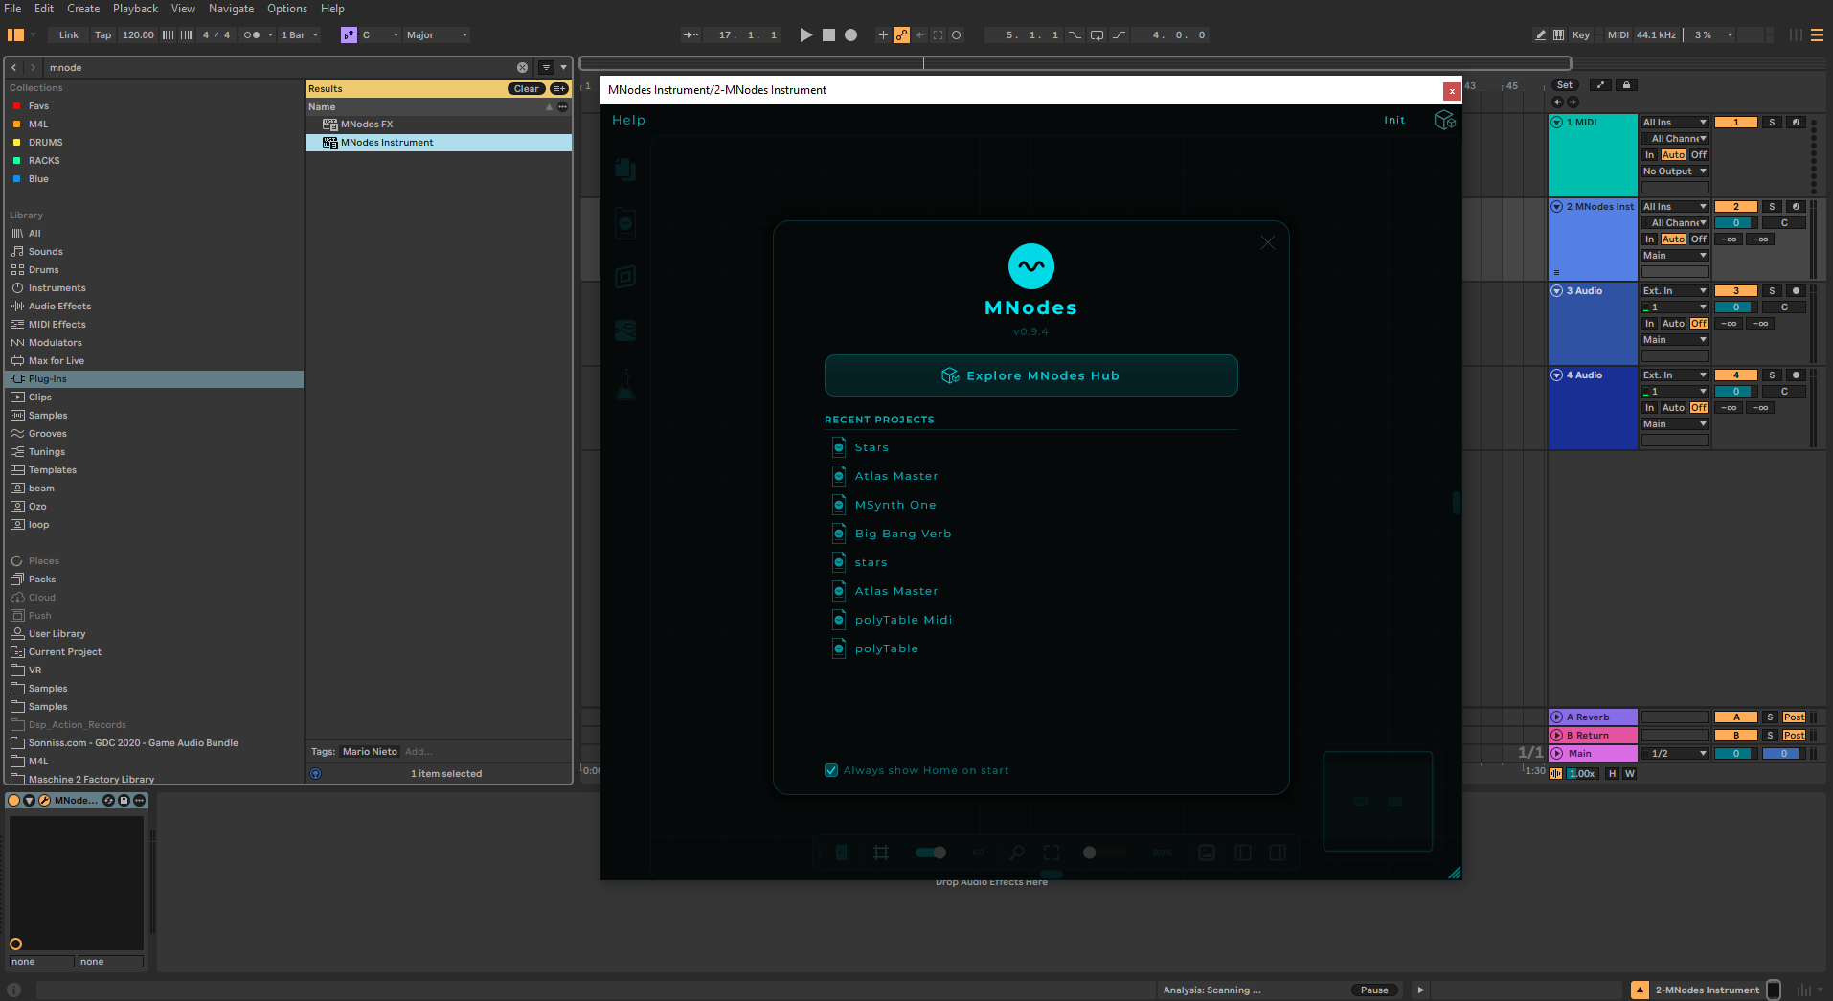
Task: Toggle Key map mode switch
Action: (1581, 35)
